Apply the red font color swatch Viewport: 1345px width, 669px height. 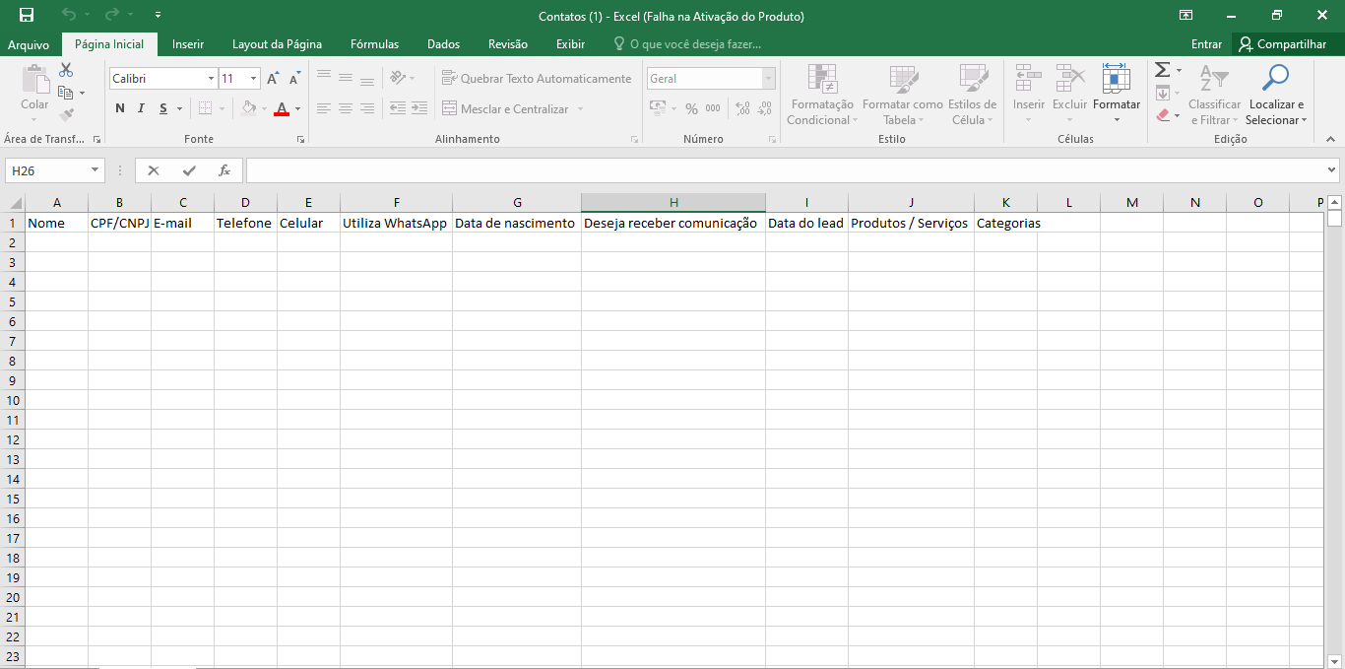coord(282,109)
